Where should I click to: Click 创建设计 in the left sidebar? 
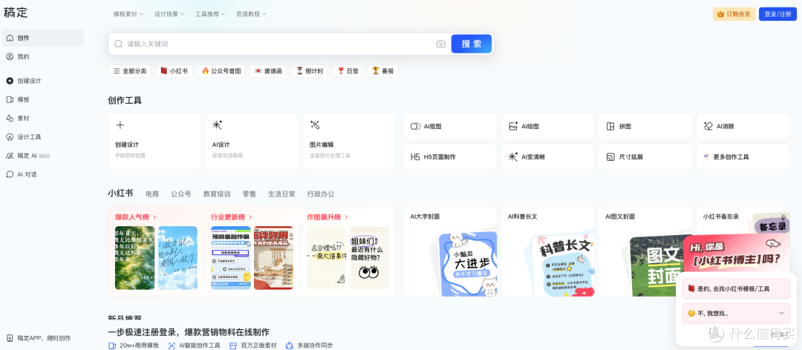(43, 81)
